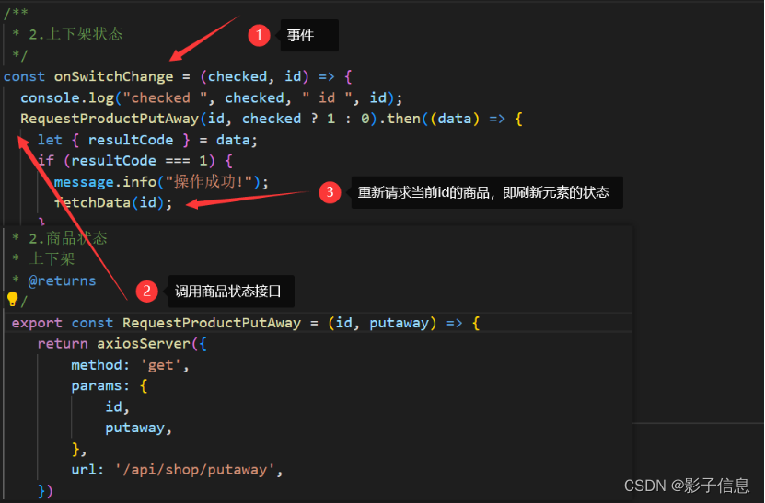Click the yellow lightbulb code action icon

click(x=12, y=299)
